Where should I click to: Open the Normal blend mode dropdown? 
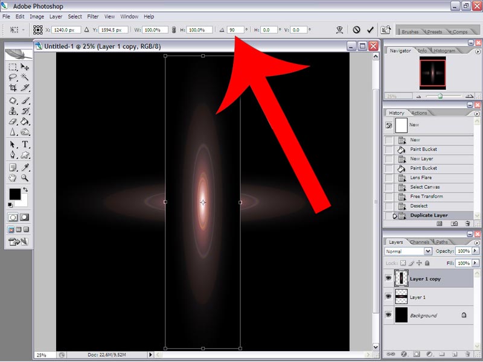click(408, 251)
